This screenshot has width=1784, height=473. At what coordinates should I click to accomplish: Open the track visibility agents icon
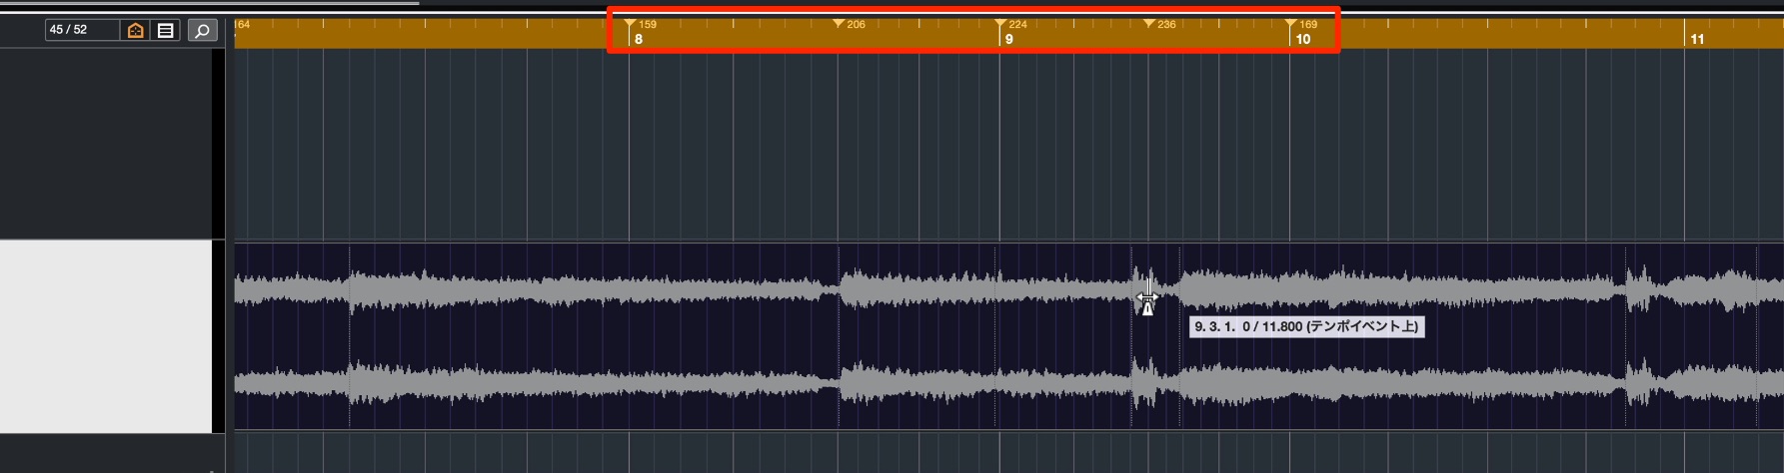point(136,31)
